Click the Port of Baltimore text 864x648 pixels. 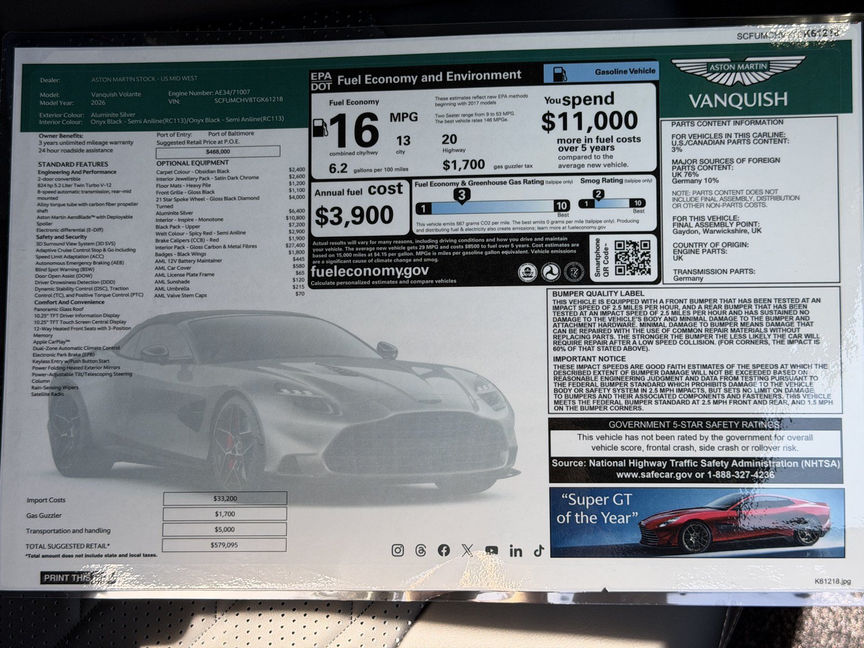231,133
